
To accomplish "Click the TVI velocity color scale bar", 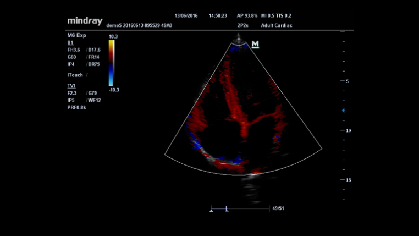I will click(111, 61).
